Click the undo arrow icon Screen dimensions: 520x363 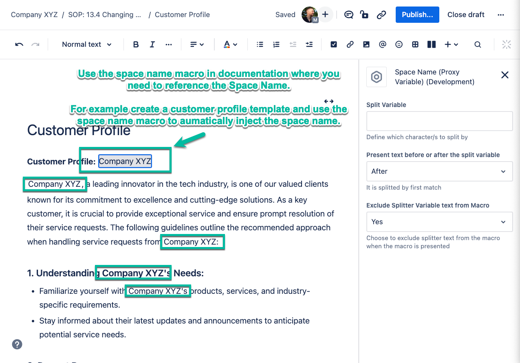(x=19, y=45)
